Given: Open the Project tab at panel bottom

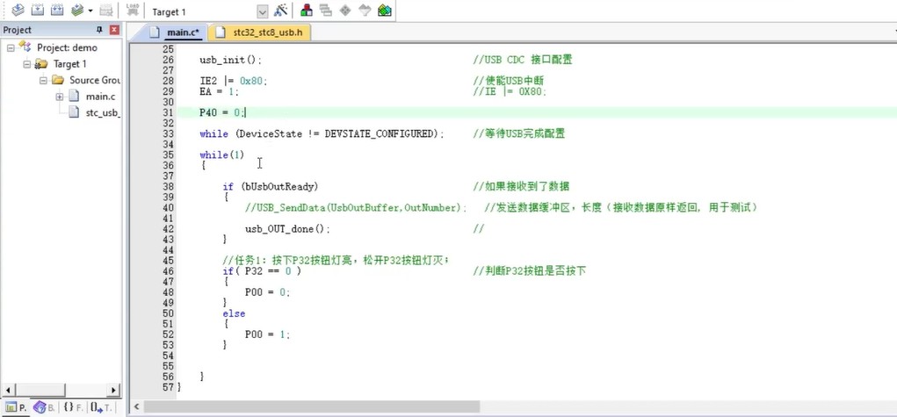Looking at the screenshot, I should click(16, 407).
